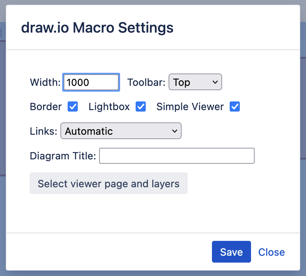Click the draw.io Macro Settings title
Viewport: 306px width, 276px height.
click(x=97, y=28)
